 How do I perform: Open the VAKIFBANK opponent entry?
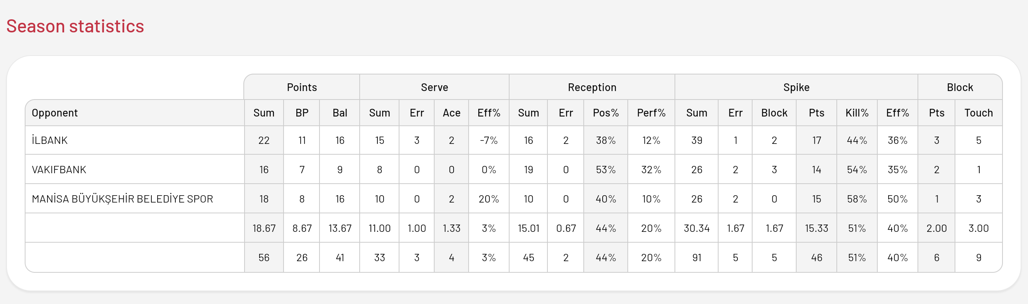(x=513, y=169)
